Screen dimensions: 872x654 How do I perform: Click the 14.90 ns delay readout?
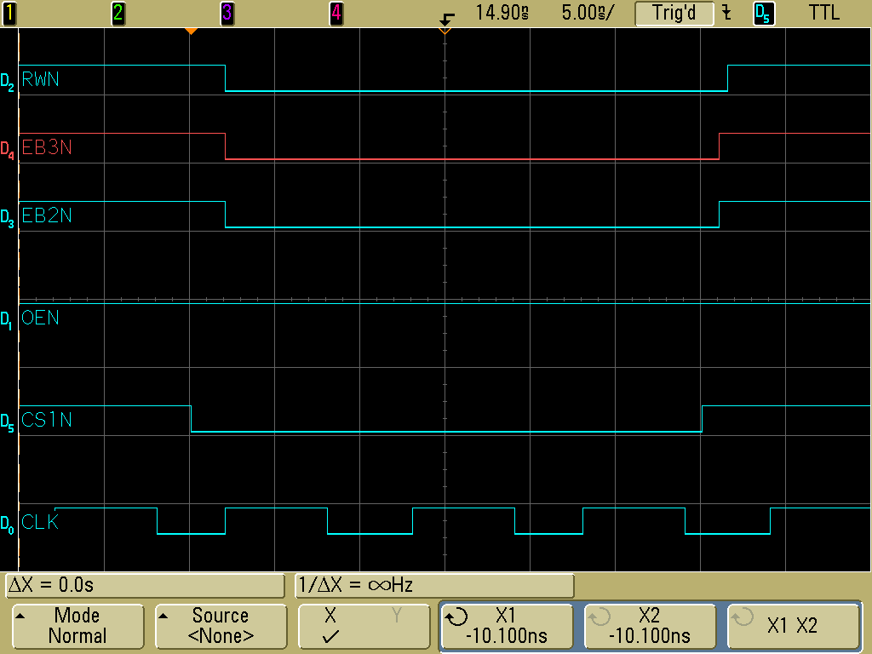pos(502,13)
